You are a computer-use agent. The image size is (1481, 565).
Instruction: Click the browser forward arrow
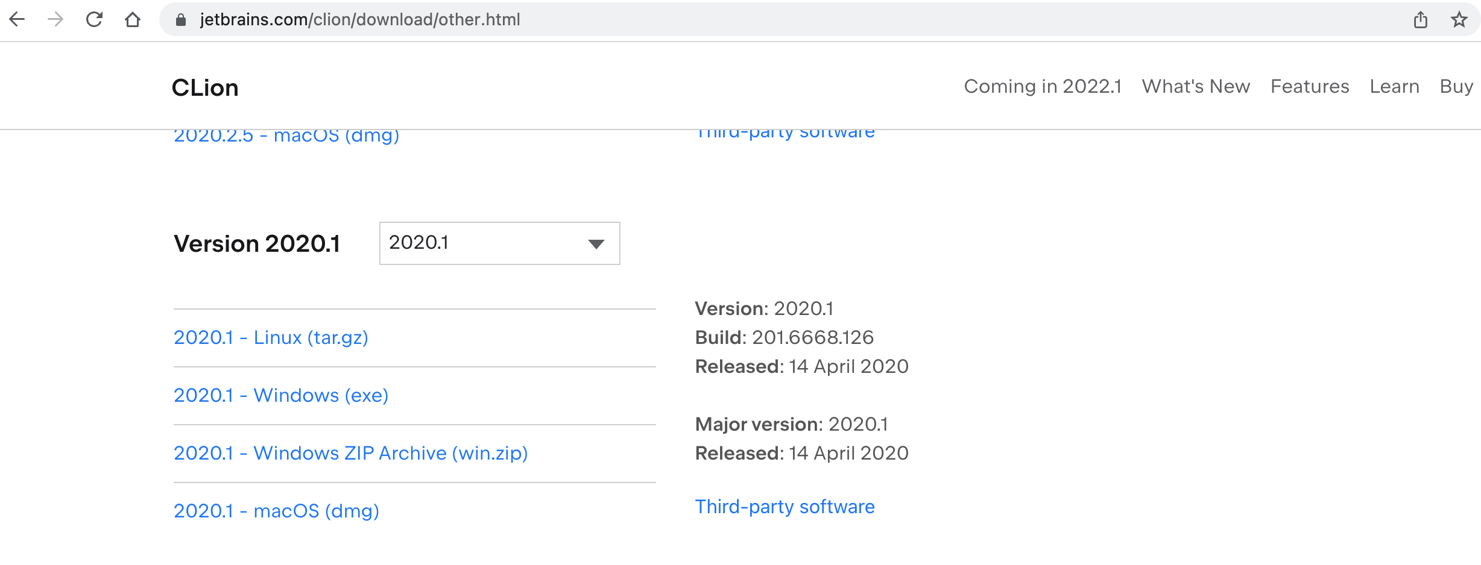coord(55,20)
